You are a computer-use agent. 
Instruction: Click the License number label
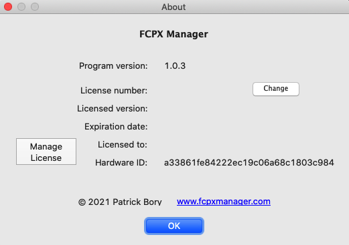click(114, 91)
